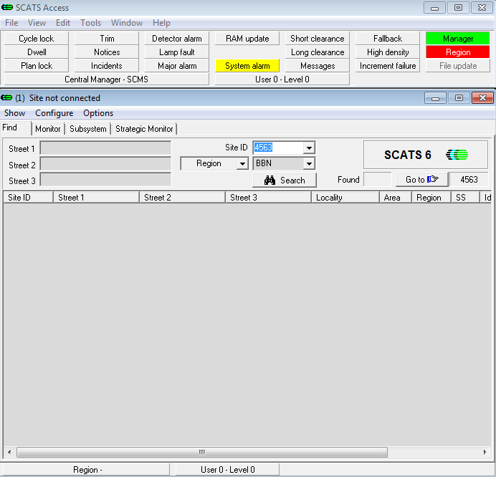The image size is (496, 477).
Task: Click the yellow System alarm indicator
Action: (x=247, y=66)
